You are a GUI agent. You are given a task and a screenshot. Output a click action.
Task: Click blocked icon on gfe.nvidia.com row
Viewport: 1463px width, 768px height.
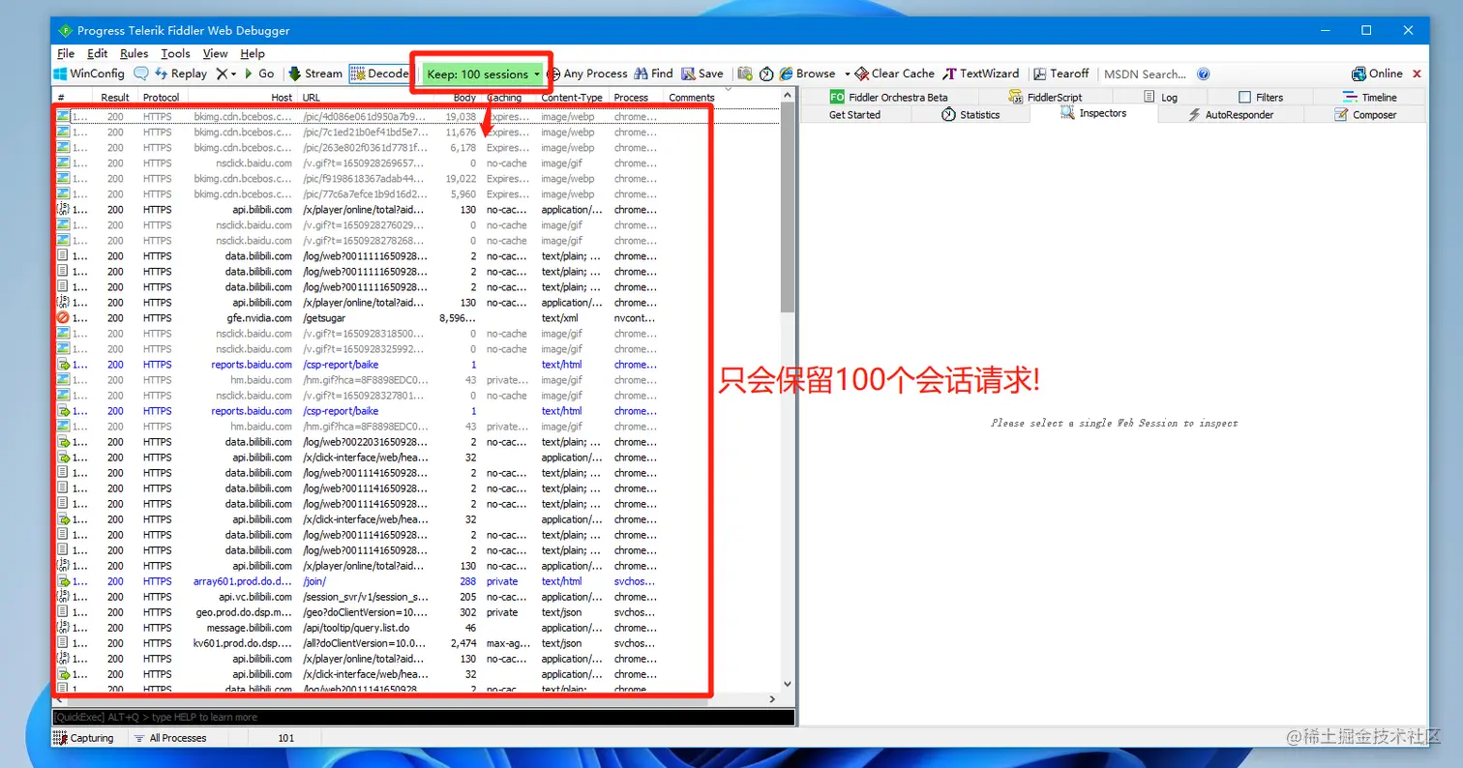coord(63,317)
